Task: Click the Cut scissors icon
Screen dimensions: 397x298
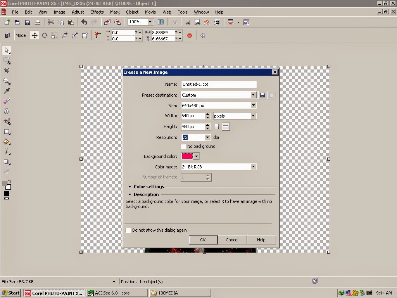Action: (51, 22)
